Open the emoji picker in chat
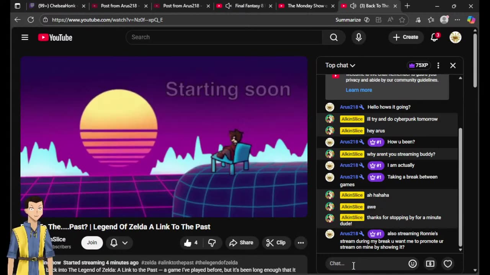 pos(413,264)
